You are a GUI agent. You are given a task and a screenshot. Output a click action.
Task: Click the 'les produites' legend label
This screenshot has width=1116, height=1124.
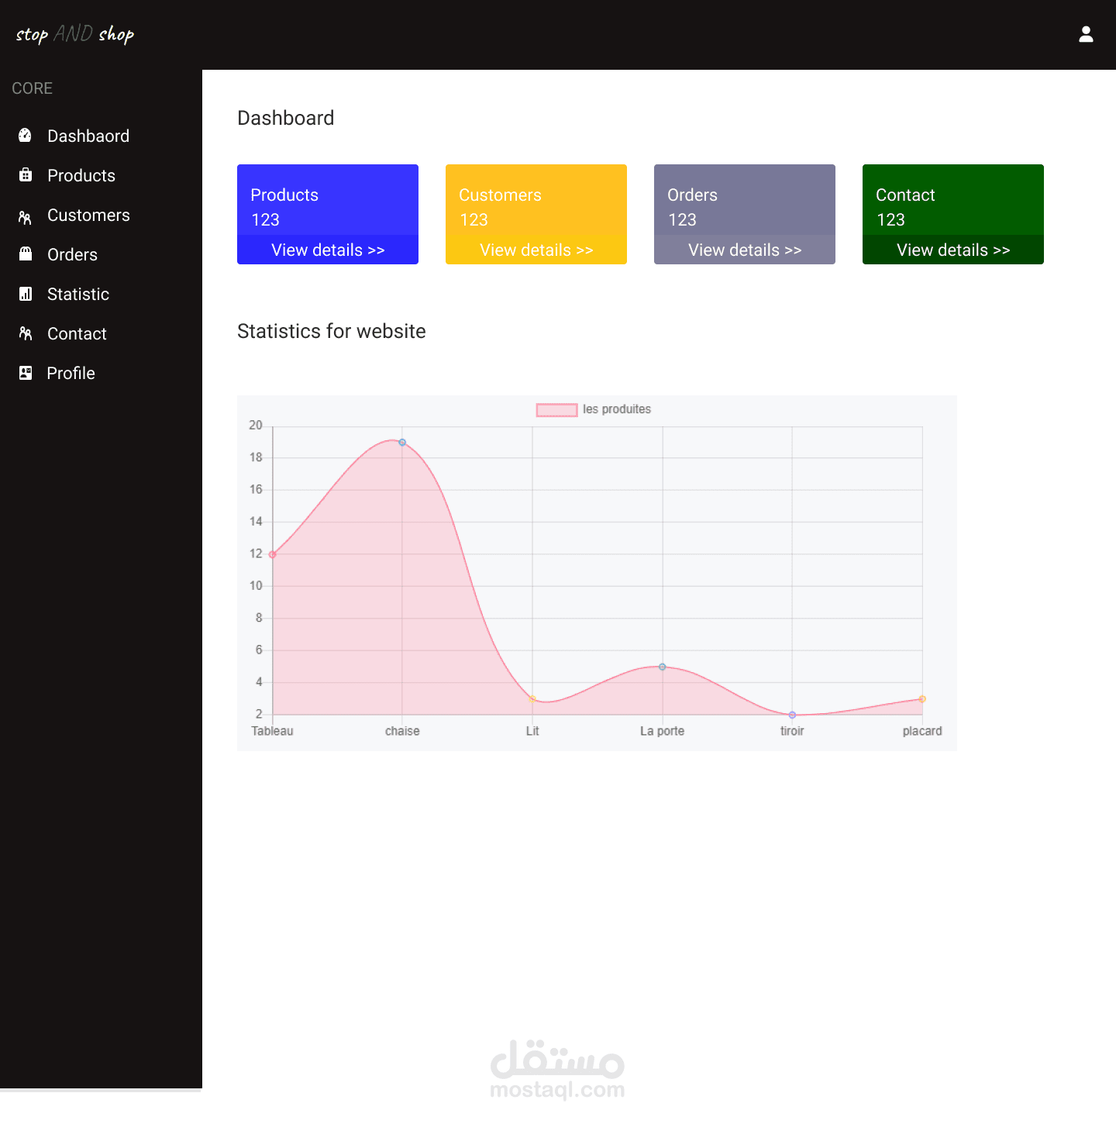(x=617, y=409)
